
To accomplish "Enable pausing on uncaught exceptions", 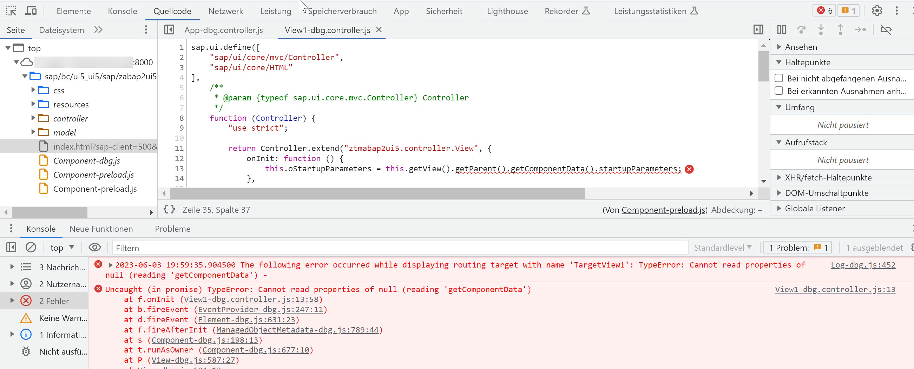I will (779, 78).
